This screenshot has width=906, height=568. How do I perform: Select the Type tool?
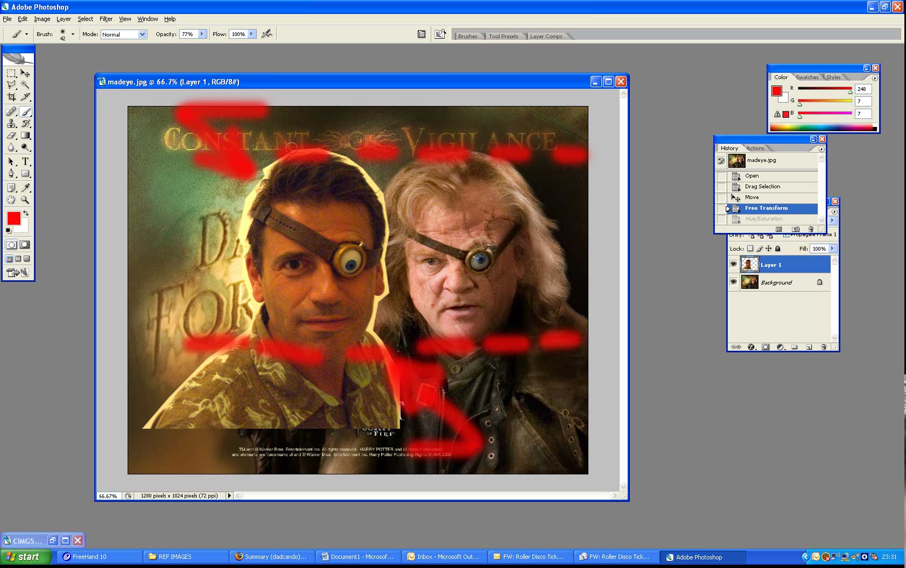tap(25, 161)
